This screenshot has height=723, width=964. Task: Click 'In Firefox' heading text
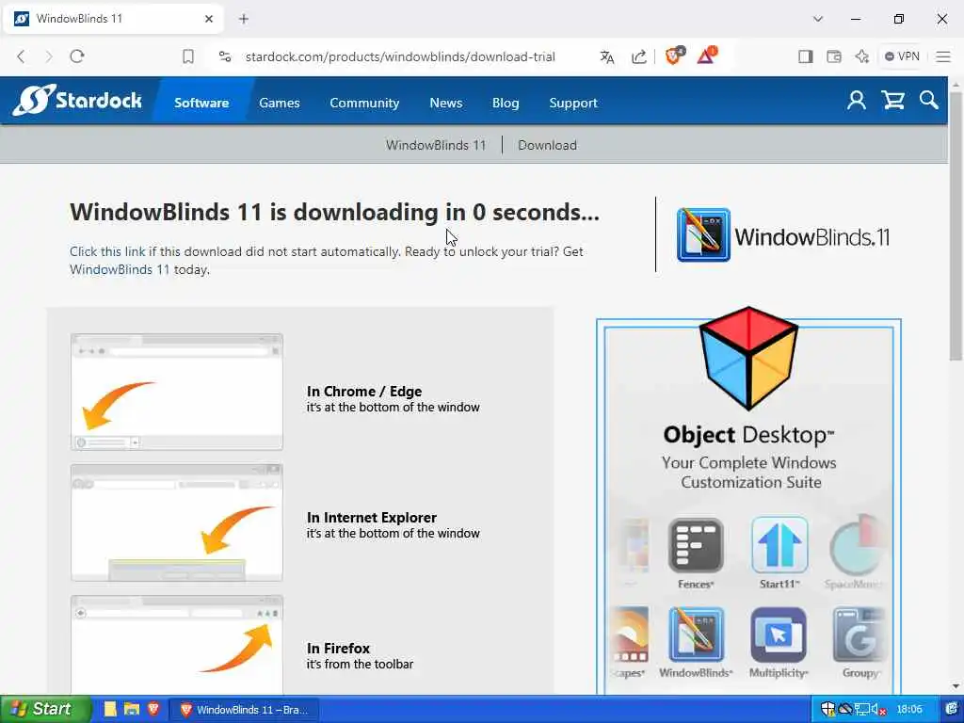[x=338, y=648]
